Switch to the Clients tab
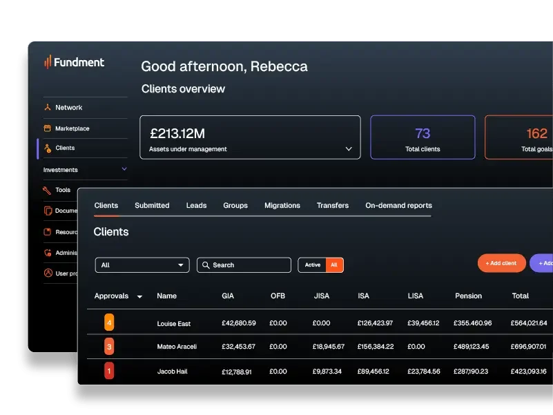Viewport: 553px width, 415px height. [106, 205]
